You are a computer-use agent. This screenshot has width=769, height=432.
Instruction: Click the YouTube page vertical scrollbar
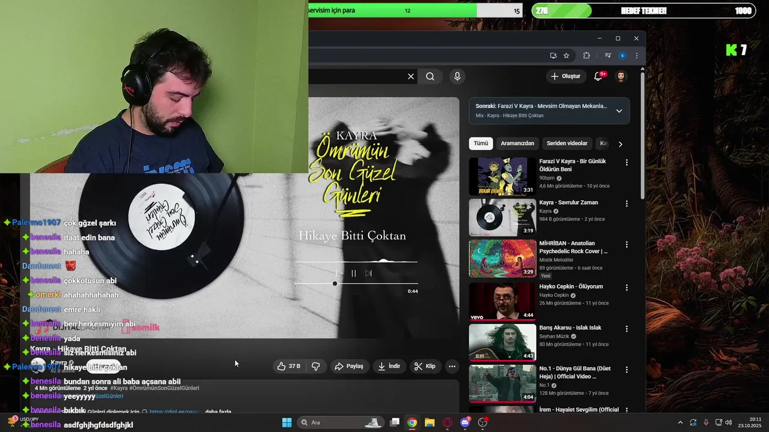(x=642, y=135)
